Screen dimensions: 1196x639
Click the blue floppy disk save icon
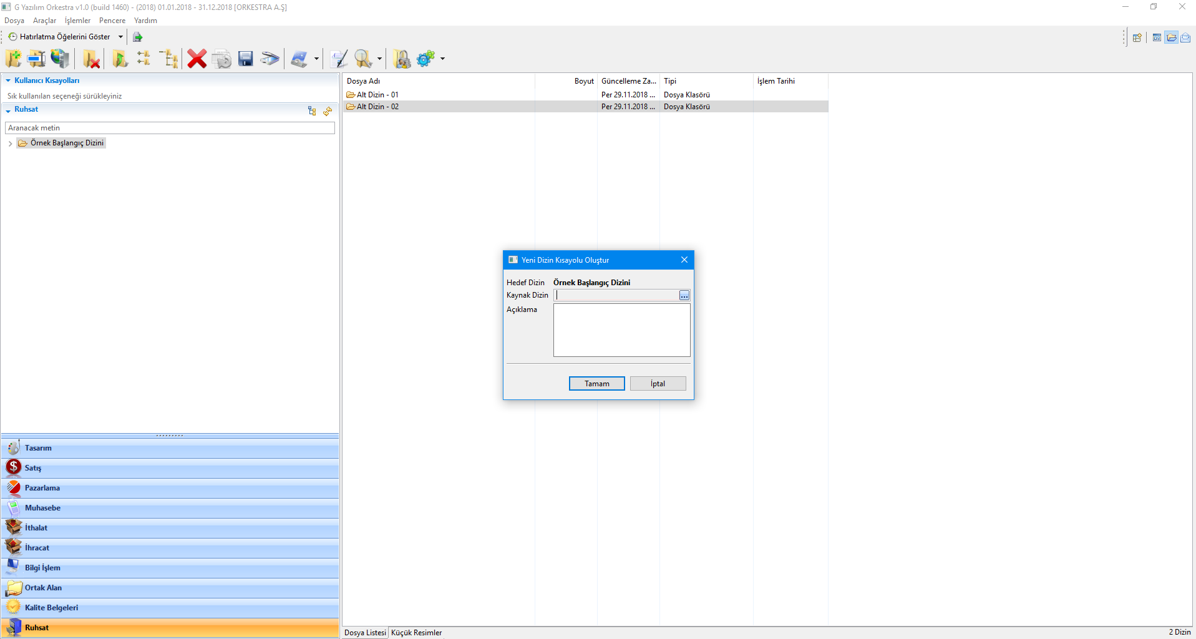tap(246, 59)
